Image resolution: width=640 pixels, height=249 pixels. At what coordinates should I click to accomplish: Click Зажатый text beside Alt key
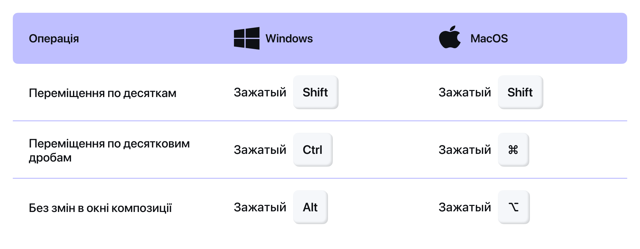click(260, 207)
